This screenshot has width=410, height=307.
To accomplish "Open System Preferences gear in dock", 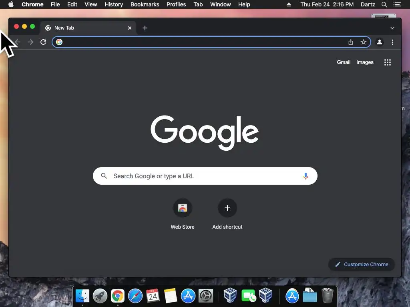I will (206, 296).
